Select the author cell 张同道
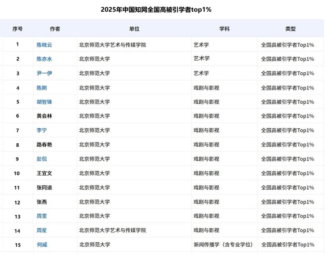Screen dimensions: 326x257 (x=44, y=188)
